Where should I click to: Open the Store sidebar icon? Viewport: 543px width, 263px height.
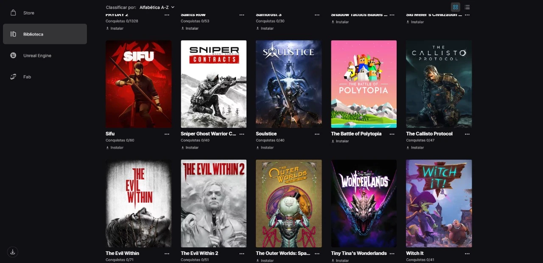coord(13,13)
